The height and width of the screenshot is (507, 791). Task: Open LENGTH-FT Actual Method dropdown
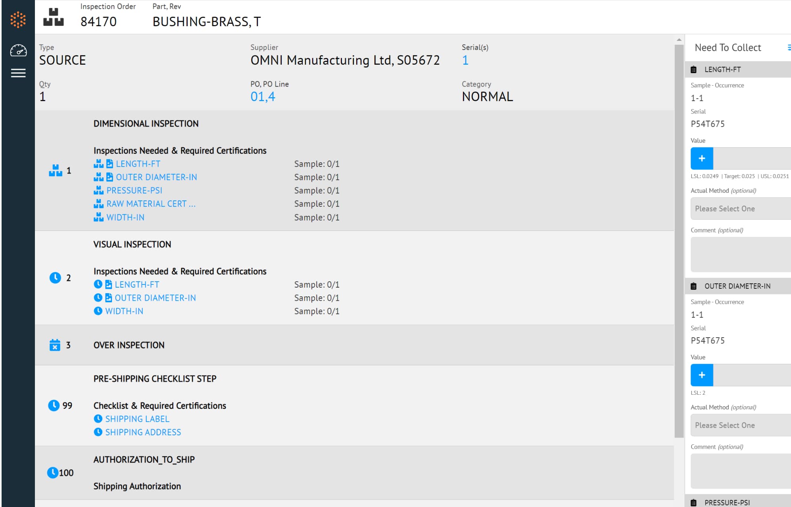(741, 209)
